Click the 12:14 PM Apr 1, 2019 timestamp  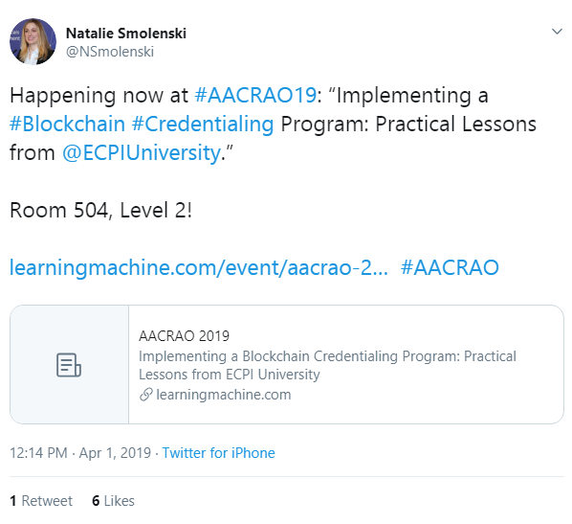[x=80, y=453]
